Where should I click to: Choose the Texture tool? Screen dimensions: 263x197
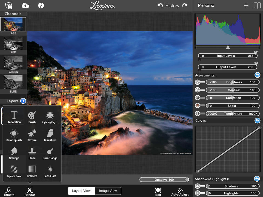tap(32, 135)
